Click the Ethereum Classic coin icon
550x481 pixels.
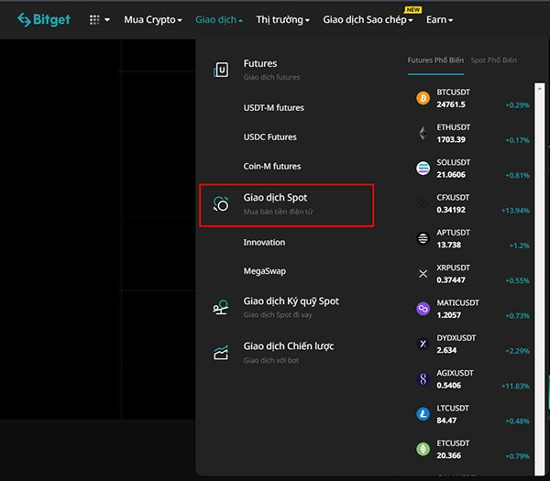click(x=423, y=449)
